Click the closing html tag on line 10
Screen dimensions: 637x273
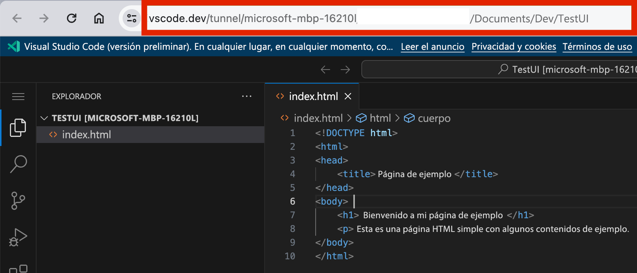coord(334,256)
